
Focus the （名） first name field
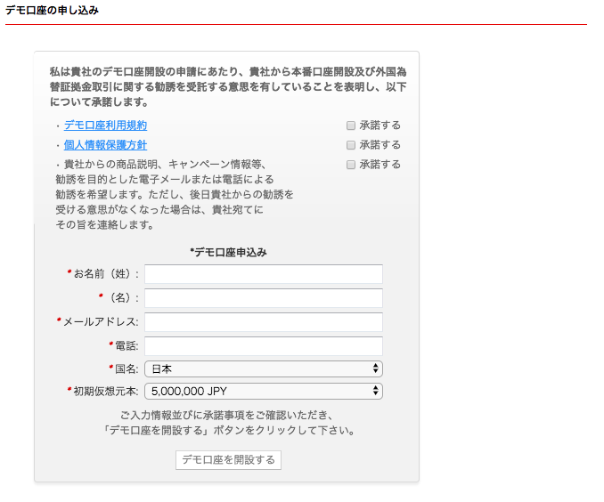point(264,298)
